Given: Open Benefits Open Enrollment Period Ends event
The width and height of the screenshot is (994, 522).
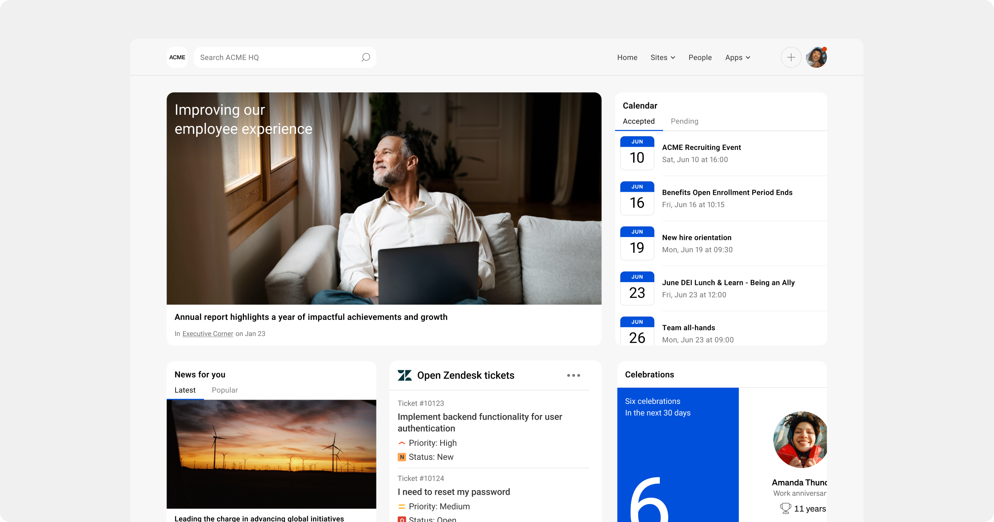Looking at the screenshot, I should [x=727, y=193].
